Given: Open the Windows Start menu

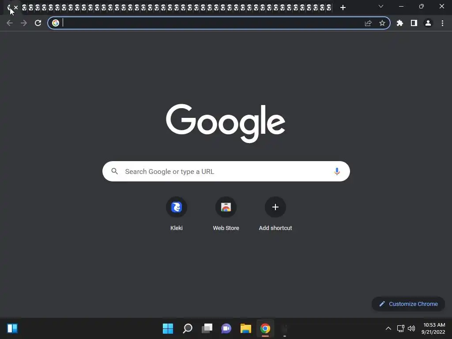Looking at the screenshot, I should tap(168, 328).
